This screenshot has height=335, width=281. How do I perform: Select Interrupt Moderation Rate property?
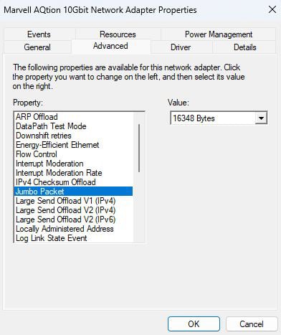point(73,173)
